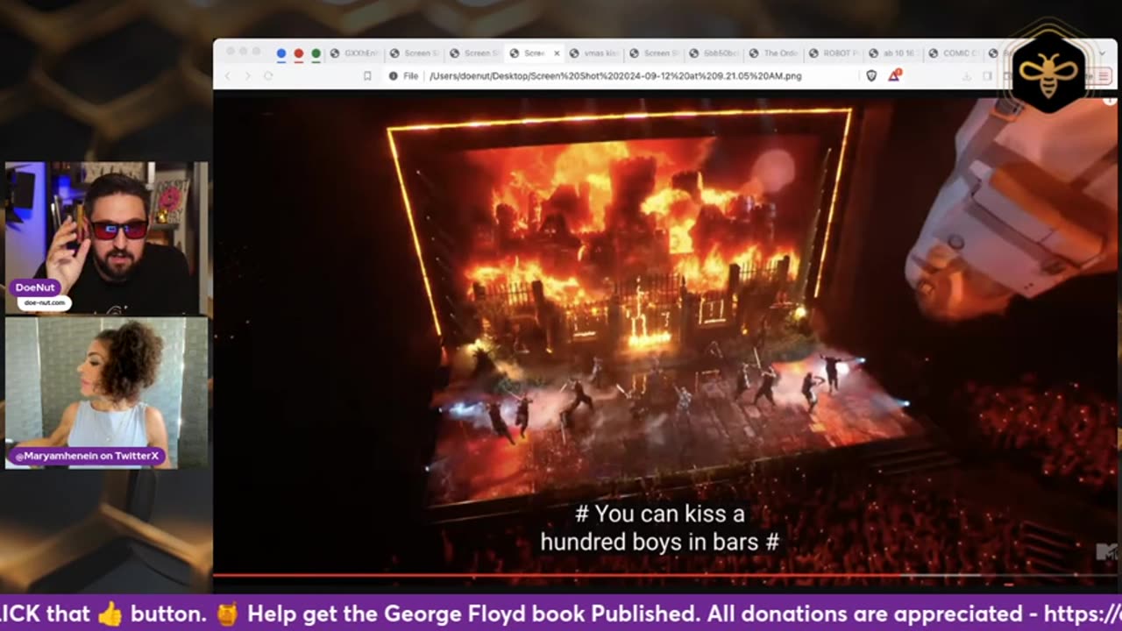The width and height of the screenshot is (1122, 631).
Task: Click the Maryamhenein webcam feed
Action: 107,393
